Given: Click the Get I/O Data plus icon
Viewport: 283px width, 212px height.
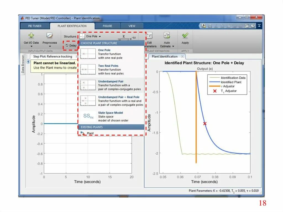Looking at the screenshot, I should tap(31, 35).
